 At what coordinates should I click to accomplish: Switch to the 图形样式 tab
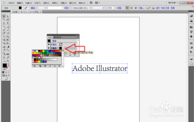57,37
